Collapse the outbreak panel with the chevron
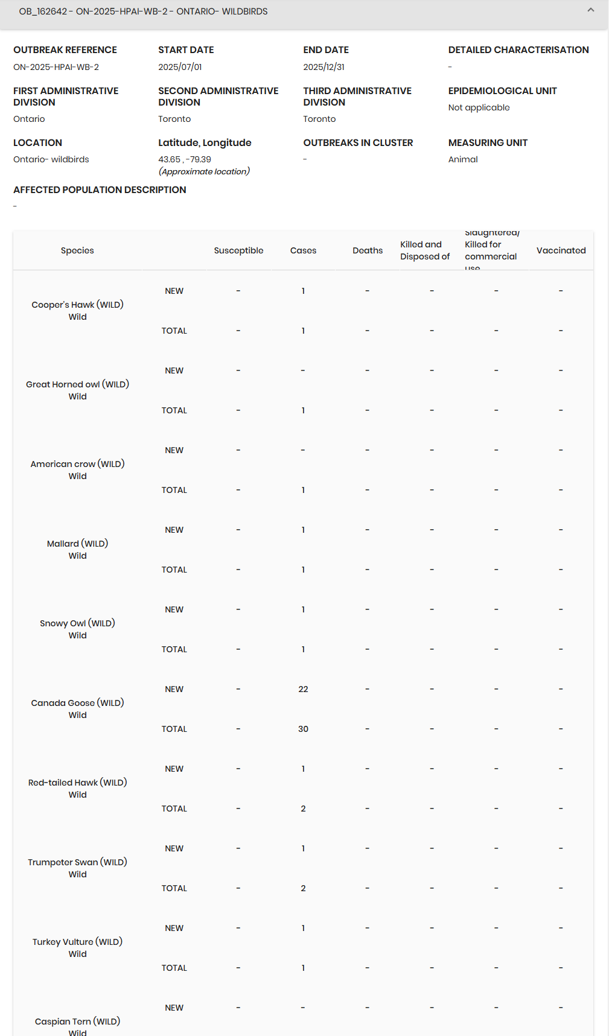The height and width of the screenshot is (1036, 609). pos(591,10)
